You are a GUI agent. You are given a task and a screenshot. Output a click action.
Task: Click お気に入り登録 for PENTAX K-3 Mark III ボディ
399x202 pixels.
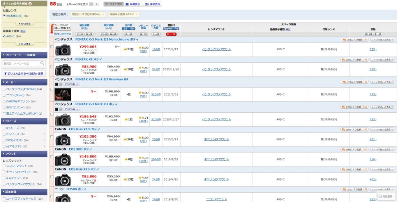coord(355,107)
